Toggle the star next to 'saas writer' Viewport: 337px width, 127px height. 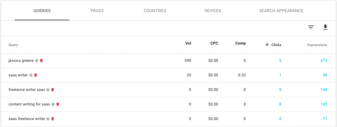[31, 75]
